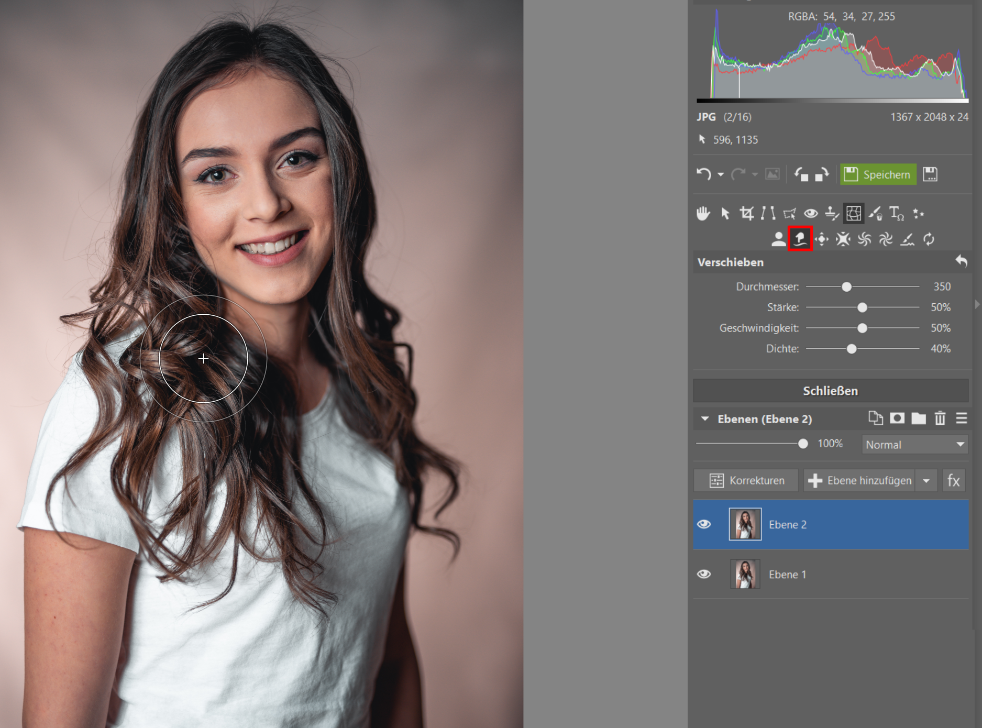Toggle visibility of Ebene 1
Viewport: 982px width, 728px height.
[x=704, y=574]
